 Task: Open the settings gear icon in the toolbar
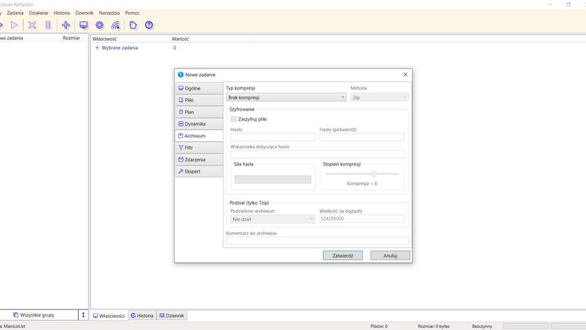(99, 25)
